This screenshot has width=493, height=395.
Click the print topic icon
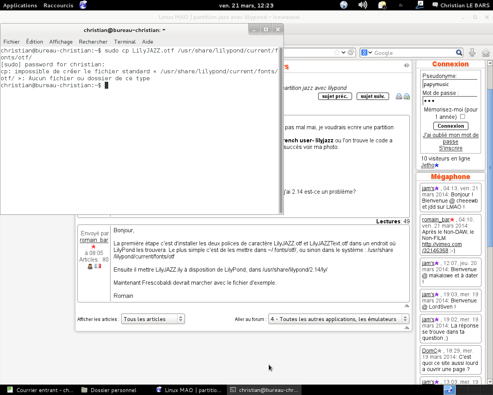point(399,96)
